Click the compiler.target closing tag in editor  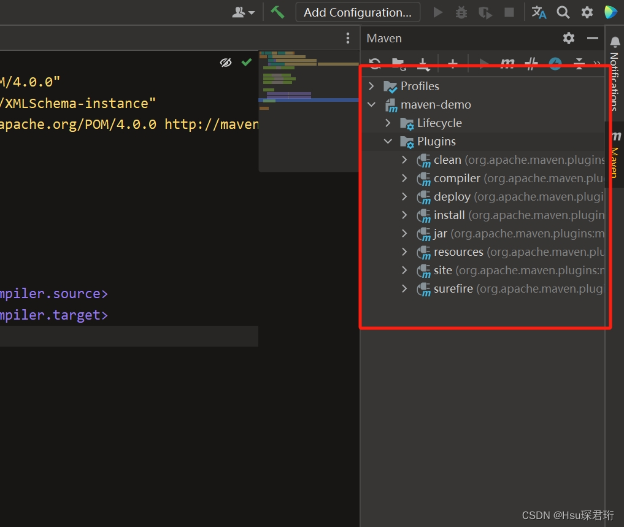54,315
